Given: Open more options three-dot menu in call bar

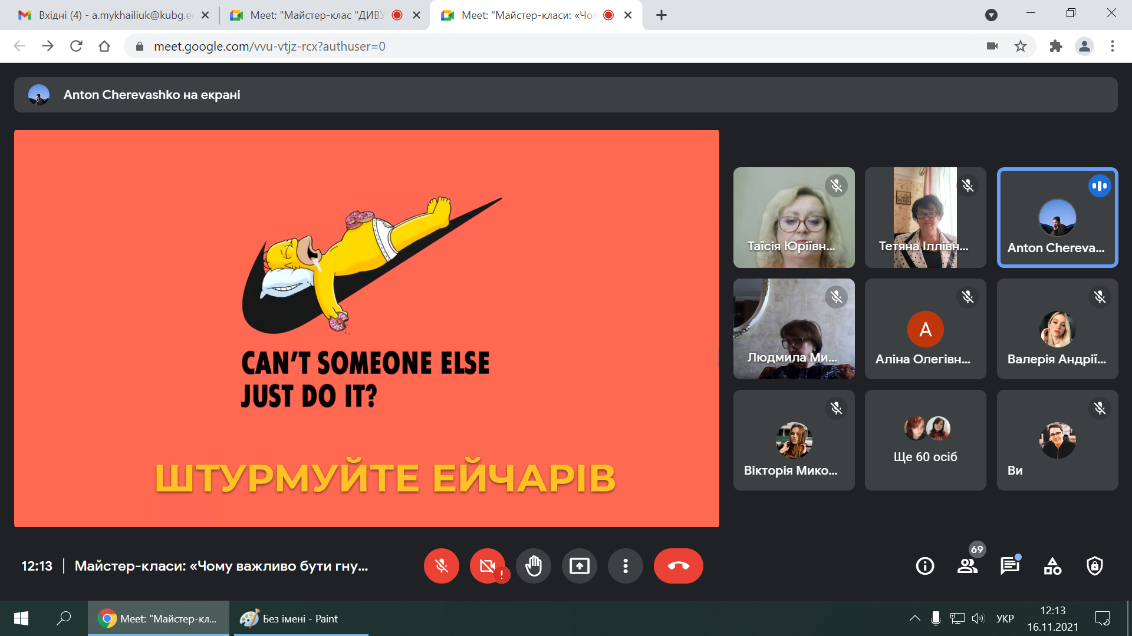Looking at the screenshot, I should tap(625, 566).
